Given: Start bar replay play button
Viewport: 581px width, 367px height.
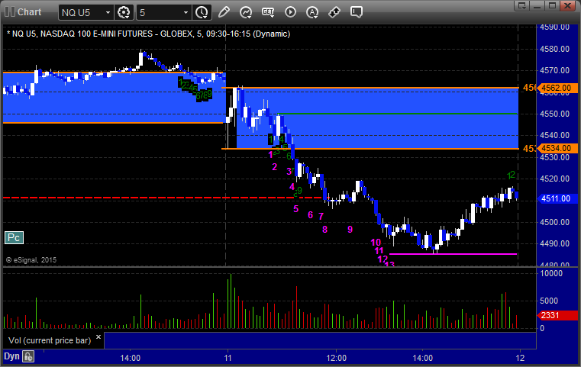Looking at the screenshot, I should (x=290, y=12).
